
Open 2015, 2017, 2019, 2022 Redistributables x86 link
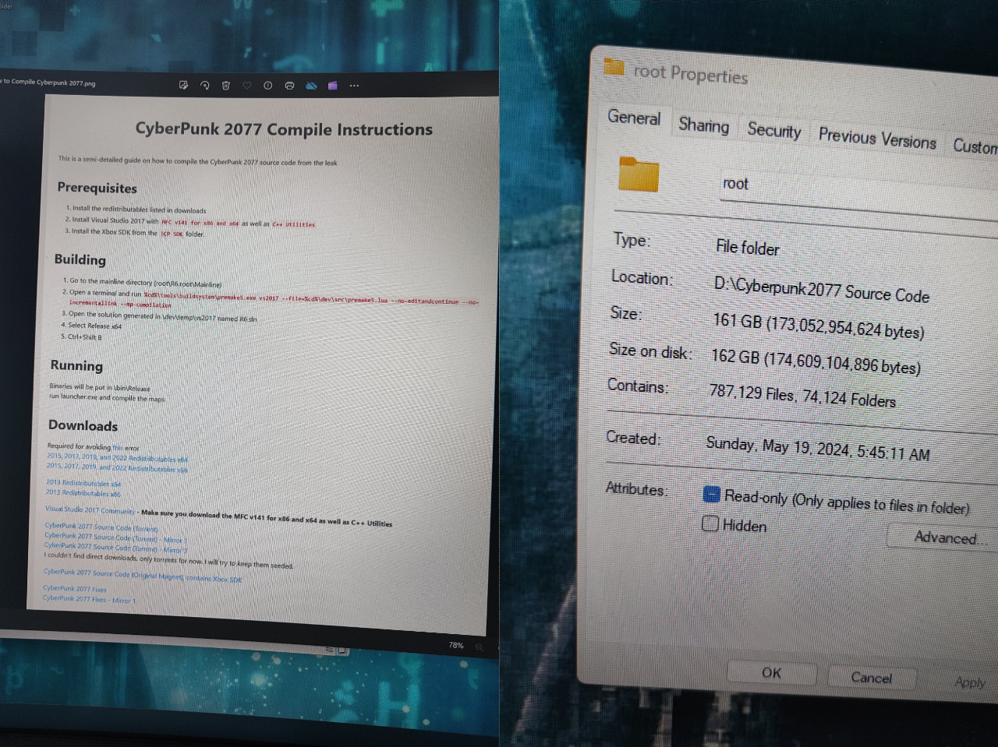tap(117, 467)
